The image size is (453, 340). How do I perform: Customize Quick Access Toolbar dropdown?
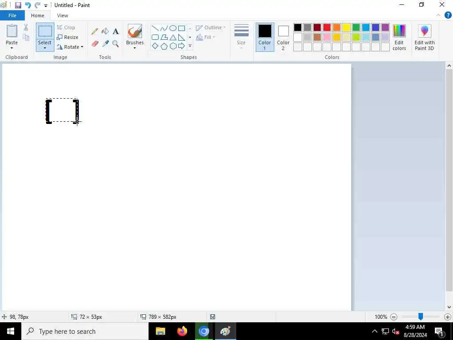[x=46, y=5]
